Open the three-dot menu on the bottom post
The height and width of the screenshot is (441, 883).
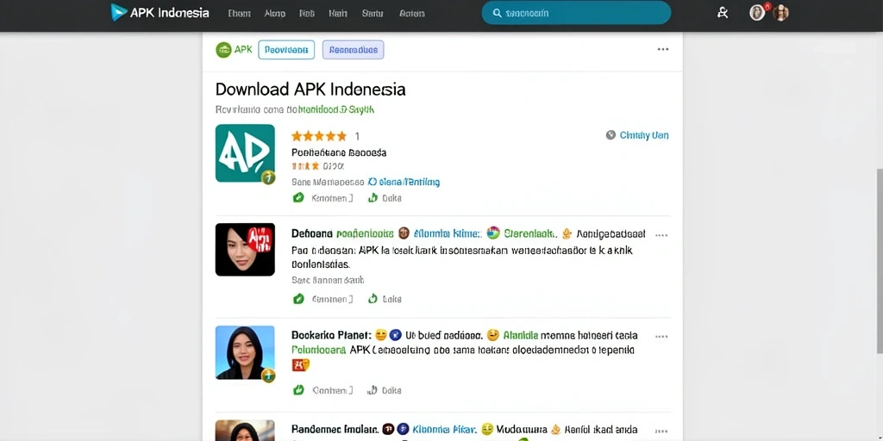(x=661, y=431)
